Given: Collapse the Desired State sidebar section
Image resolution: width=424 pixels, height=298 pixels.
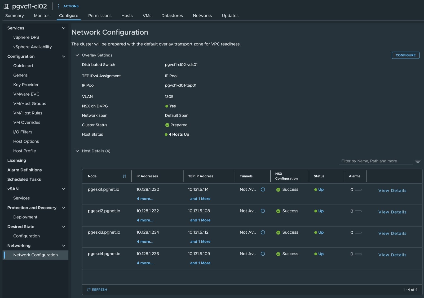Looking at the screenshot, I should [x=64, y=227].
